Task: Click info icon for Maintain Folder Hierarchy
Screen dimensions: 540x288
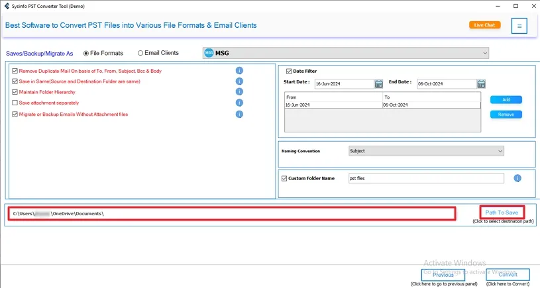Action: [x=239, y=92]
